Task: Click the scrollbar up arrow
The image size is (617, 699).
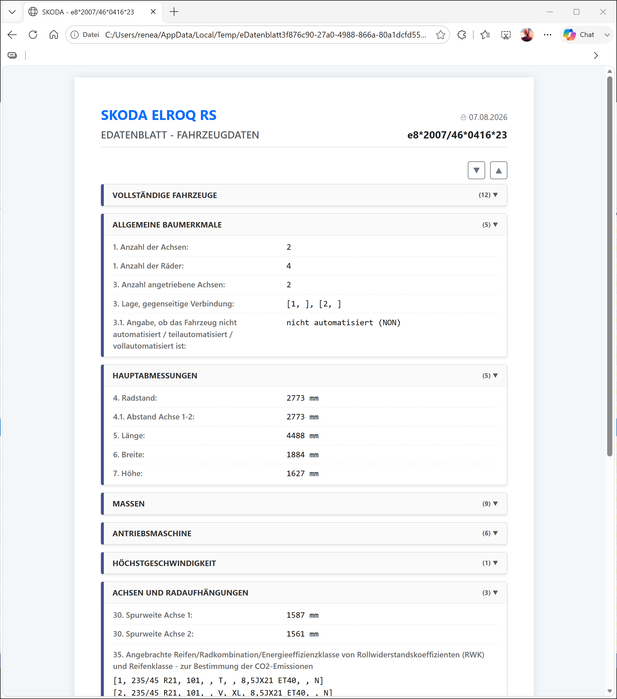Action: (x=609, y=71)
